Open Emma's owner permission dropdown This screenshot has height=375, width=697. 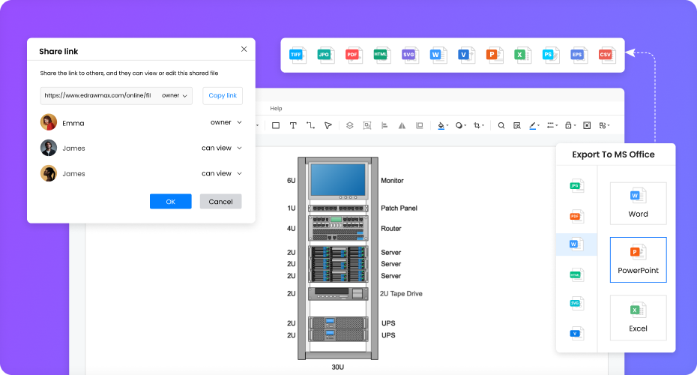[x=226, y=122]
